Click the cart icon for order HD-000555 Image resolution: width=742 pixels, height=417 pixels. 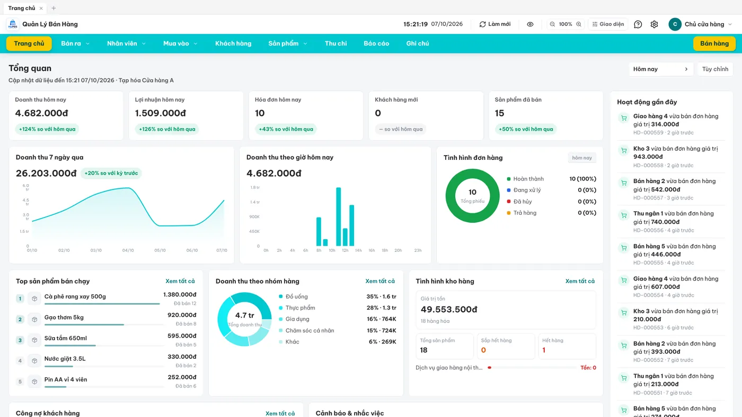[x=624, y=248]
